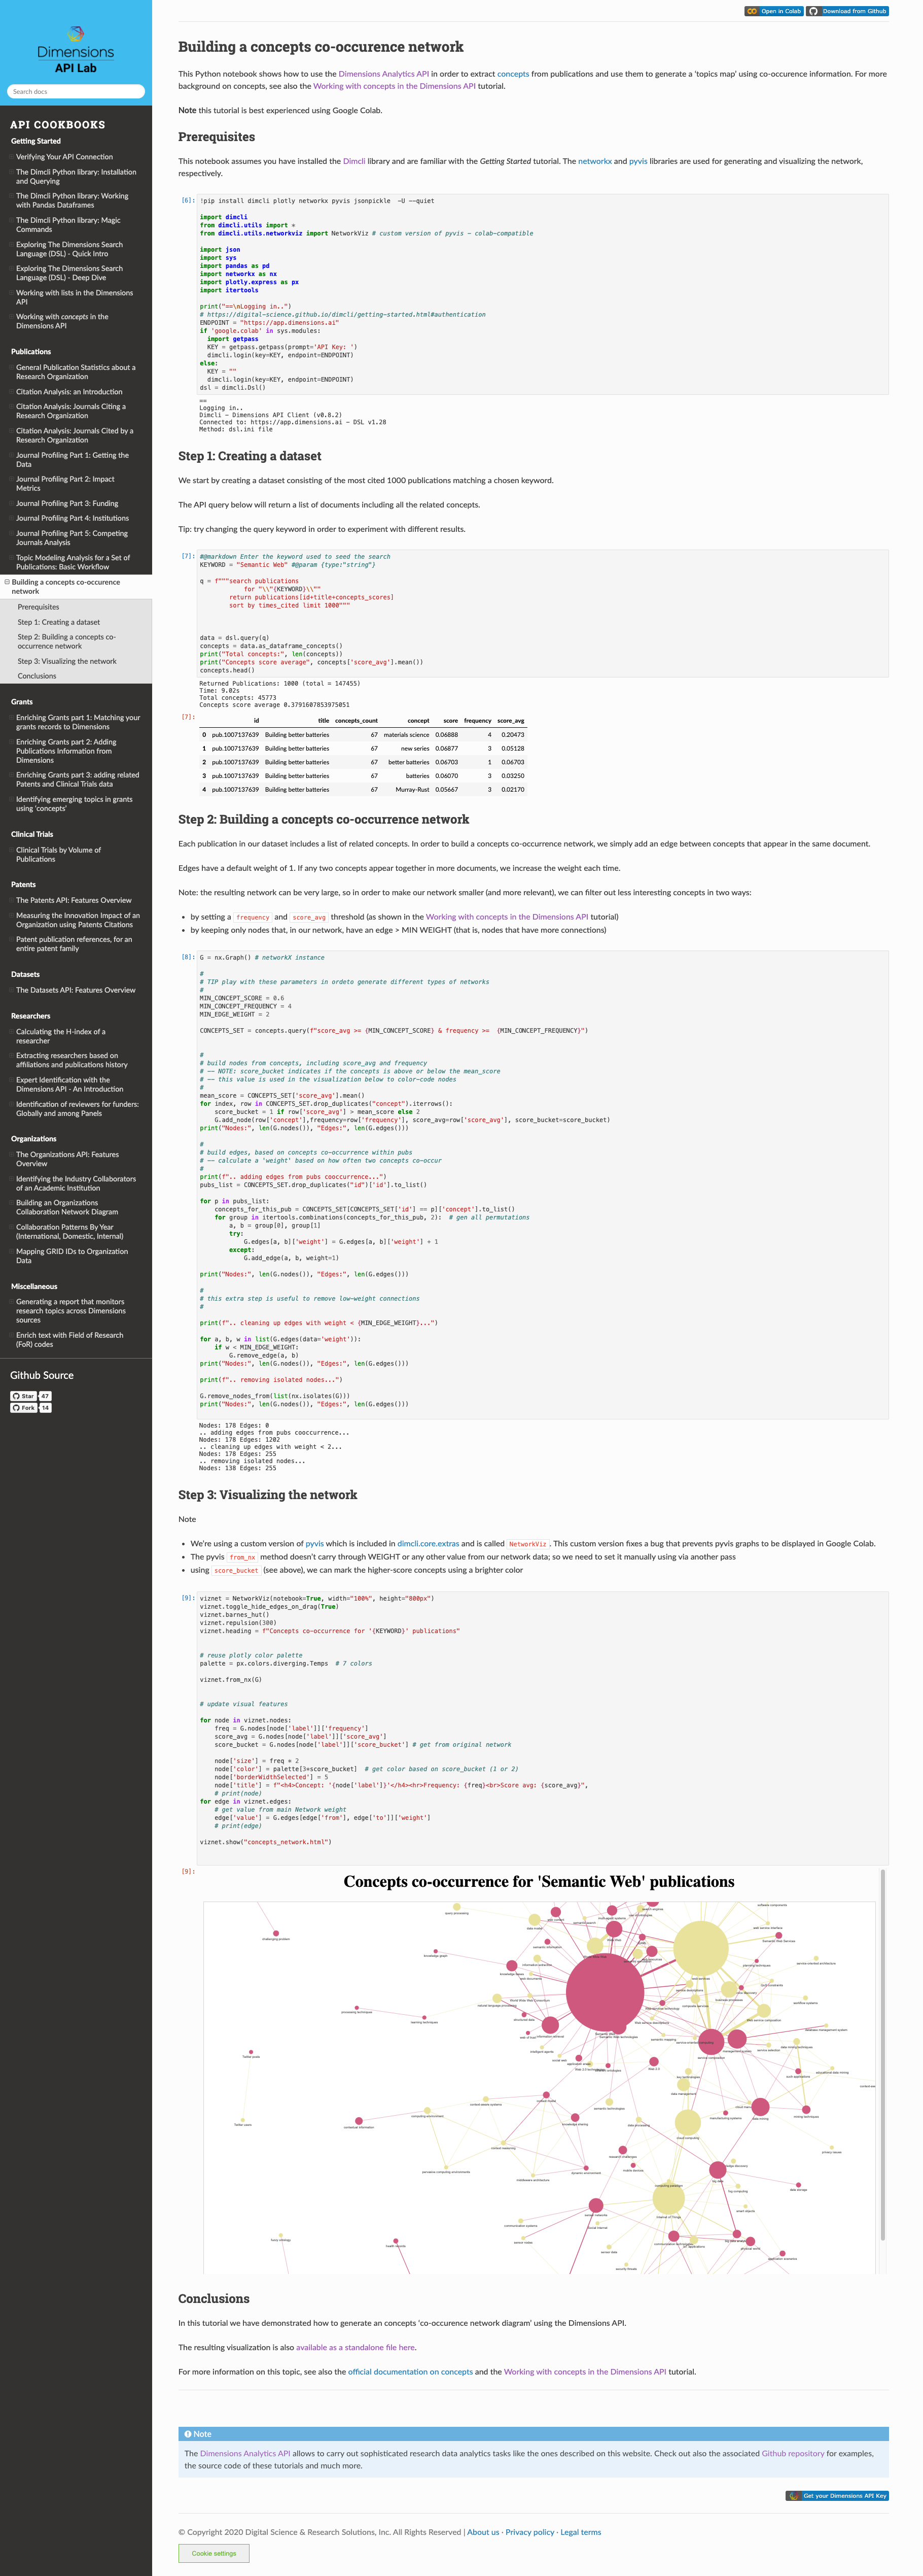
Task: Open the 'Github repository' link in Note box
Action: (793, 2453)
